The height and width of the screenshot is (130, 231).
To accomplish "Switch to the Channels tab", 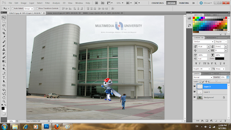I will point(206,74).
